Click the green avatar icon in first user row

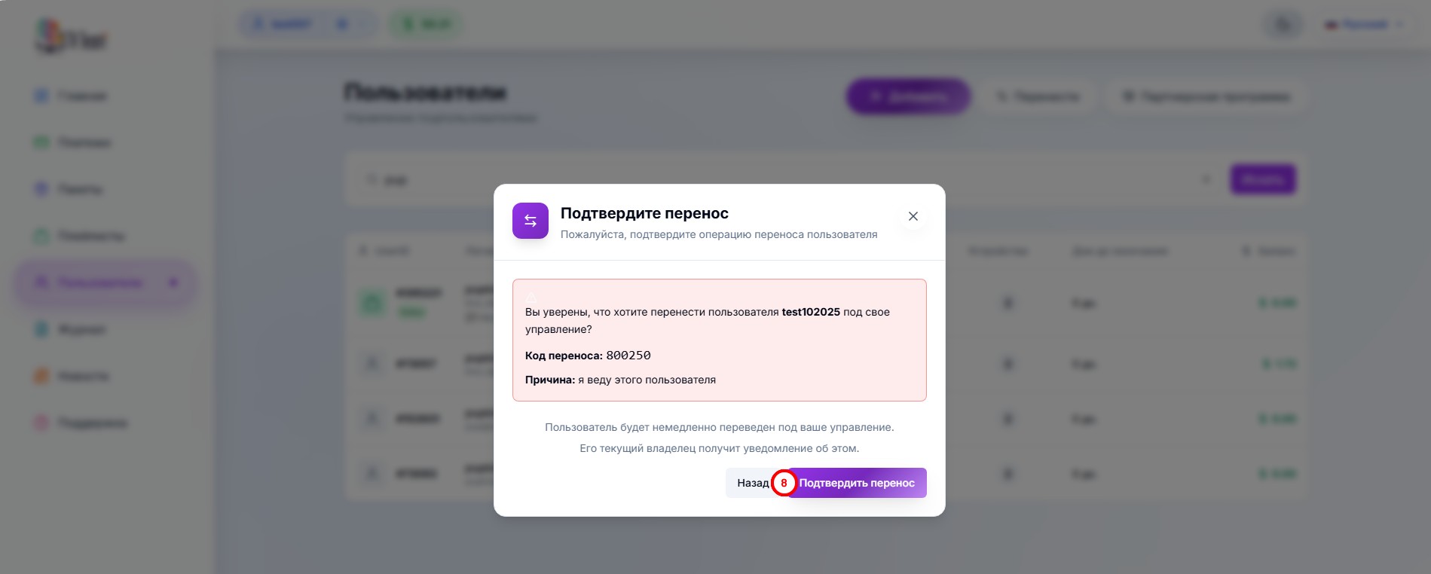click(x=372, y=303)
